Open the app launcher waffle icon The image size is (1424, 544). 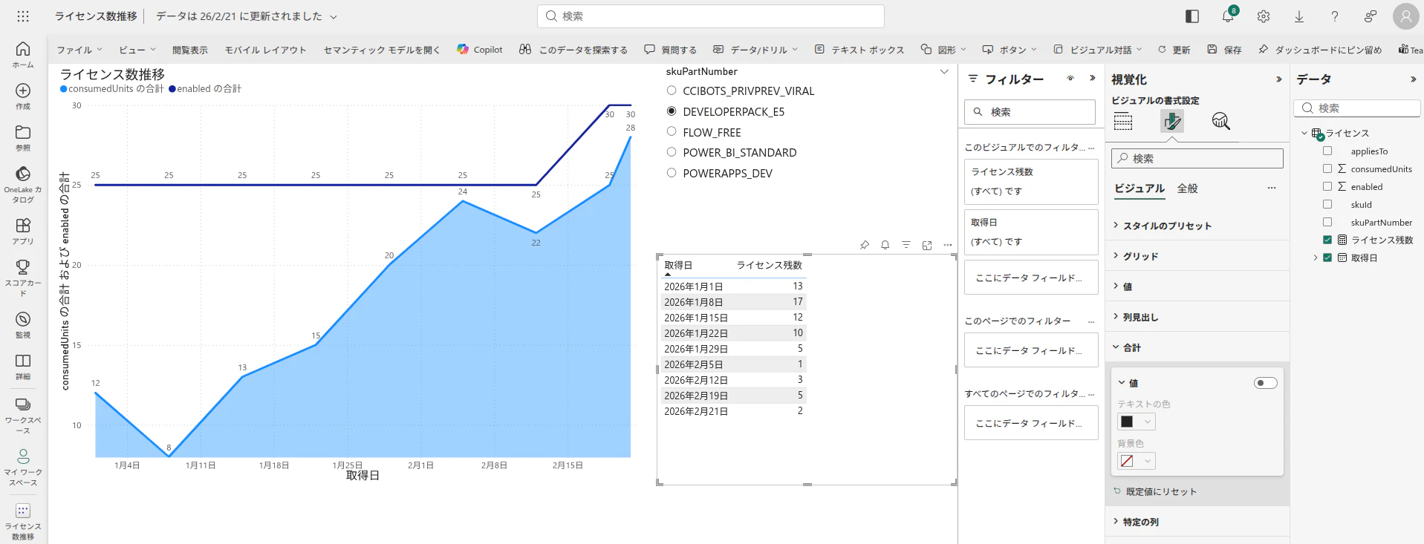(x=23, y=16)
